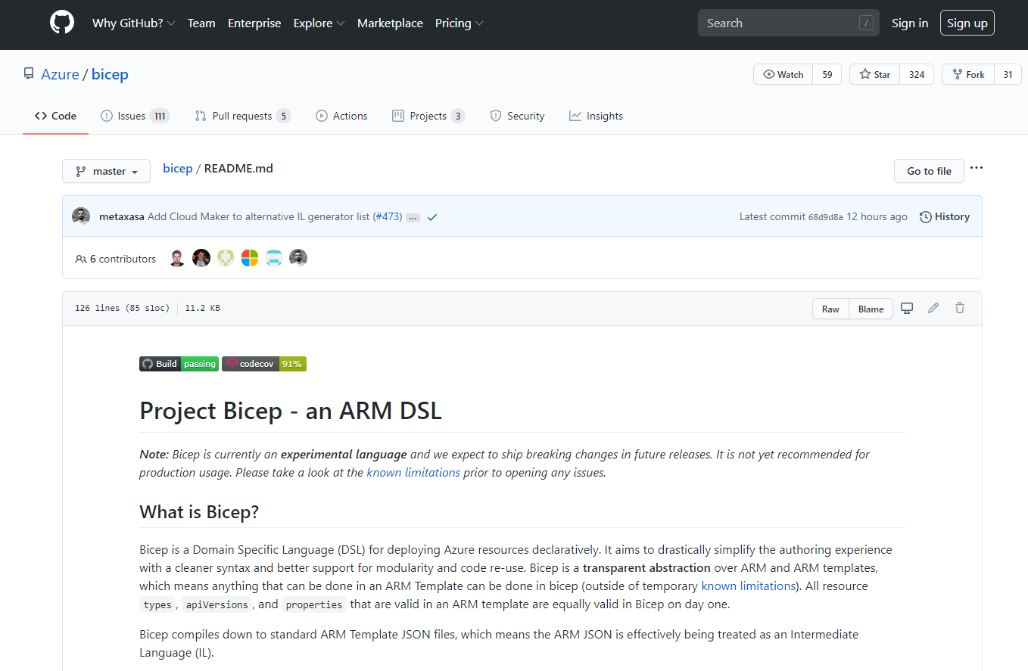Click the Go to file button
The height and width of the screenshot is (671, 1028).
(929, 171)
